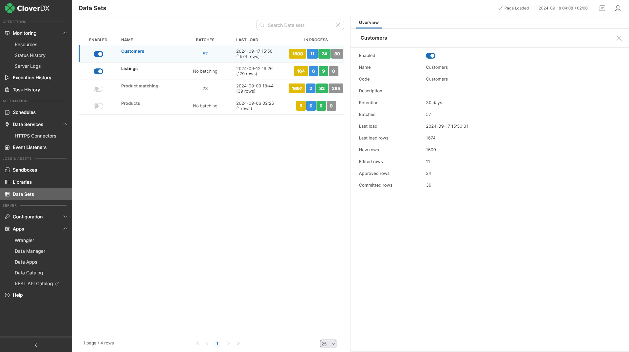Open the rows-per-page dropdown showing 25

(328, 344)
